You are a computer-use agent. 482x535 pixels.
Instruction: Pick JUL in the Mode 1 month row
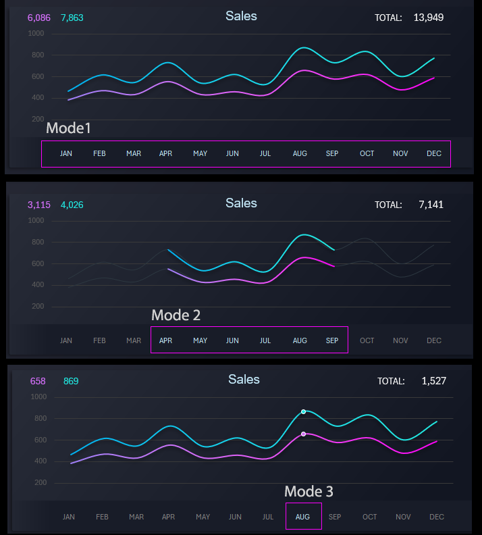pos(265,153)
